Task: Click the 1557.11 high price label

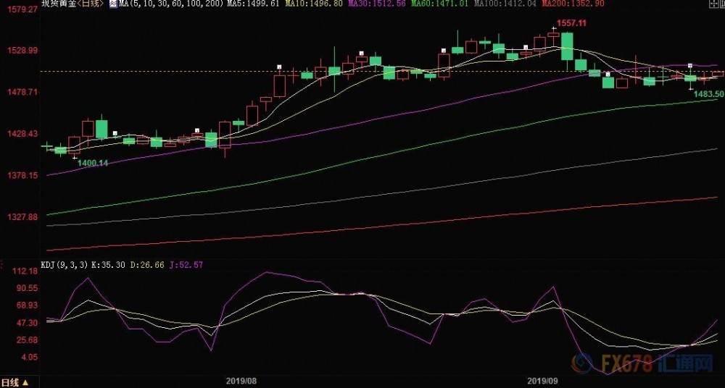Action: click(x=571, y=23)
